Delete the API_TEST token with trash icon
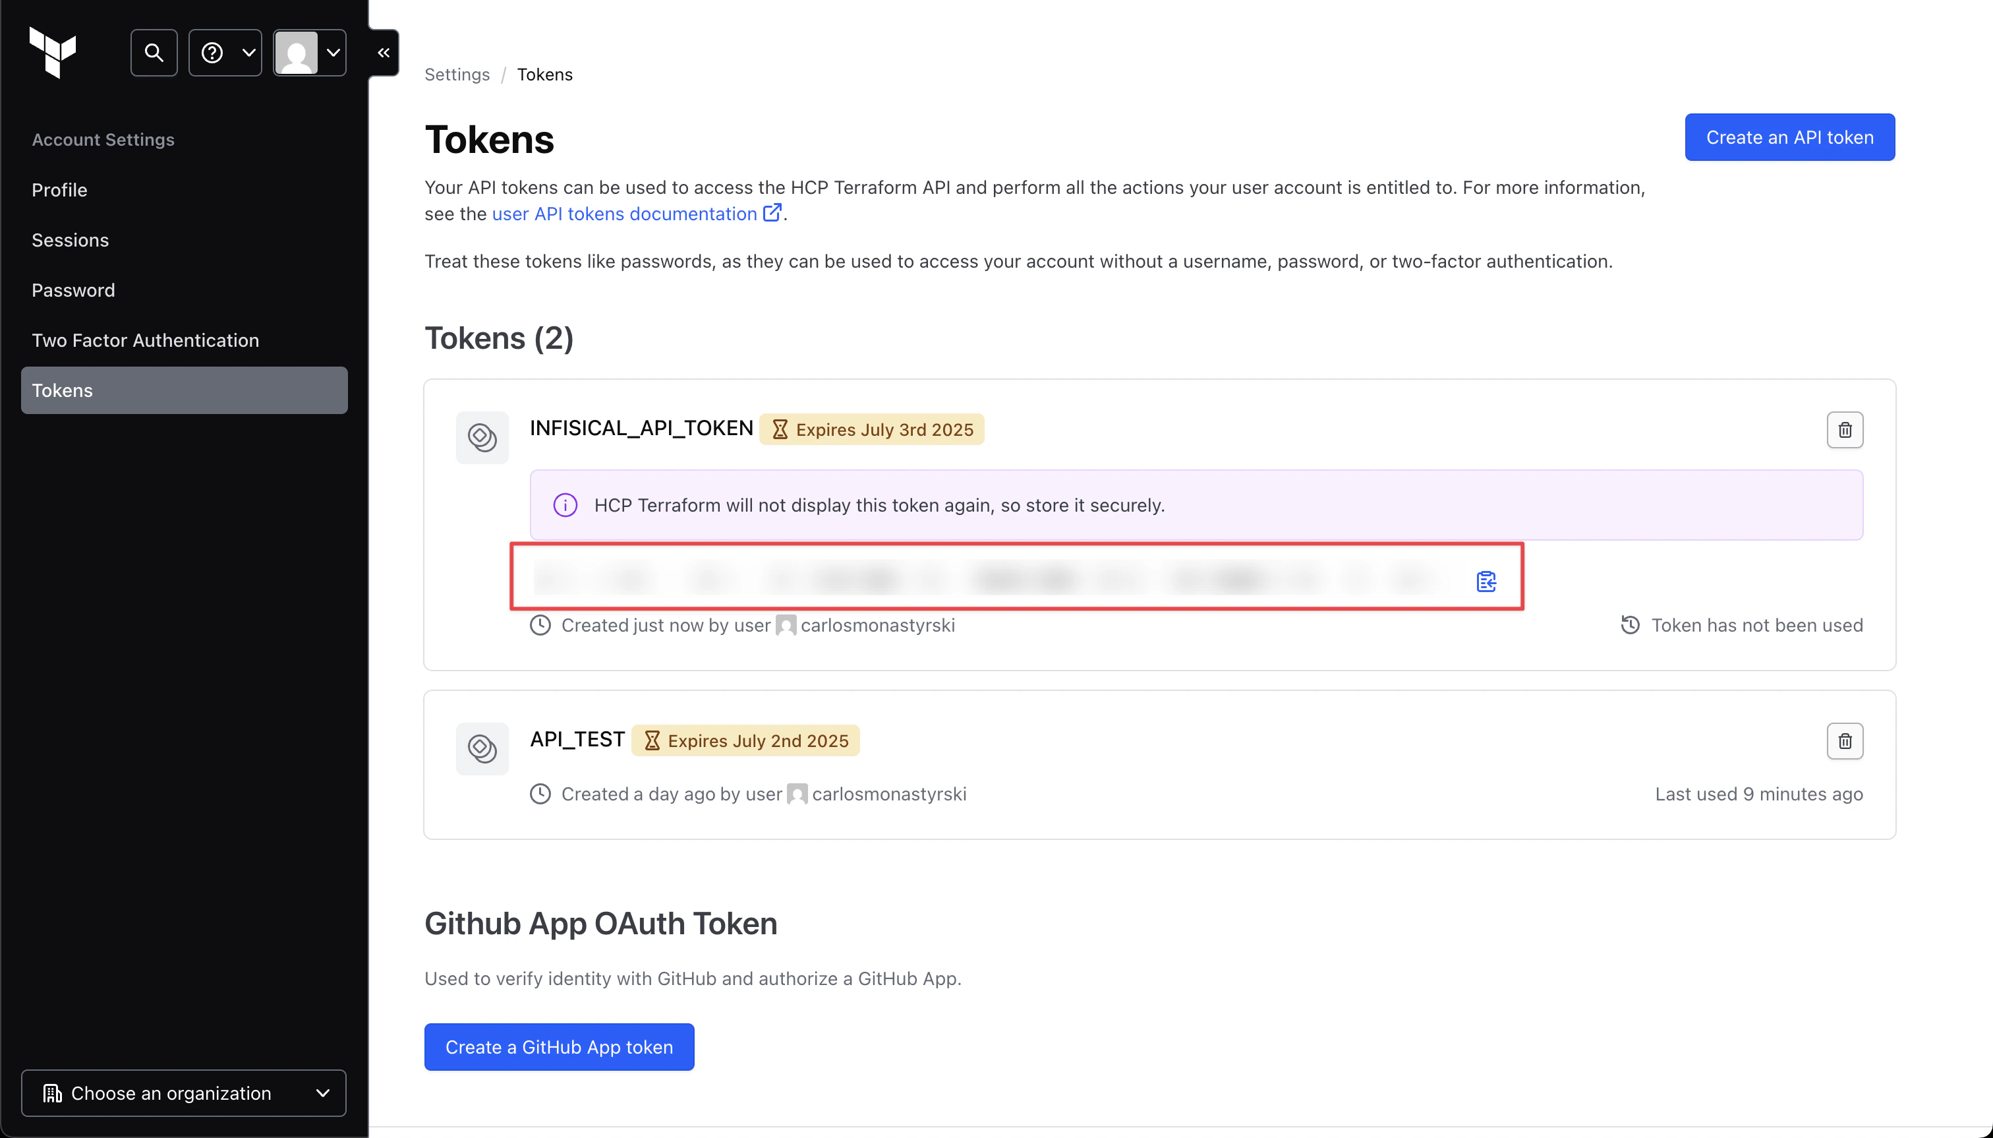Screen dimensions: 1993x1138 click(x=1845, y=741)
